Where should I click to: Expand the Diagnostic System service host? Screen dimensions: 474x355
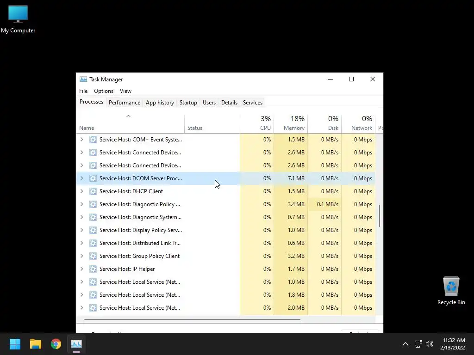[x=81, y=217]
